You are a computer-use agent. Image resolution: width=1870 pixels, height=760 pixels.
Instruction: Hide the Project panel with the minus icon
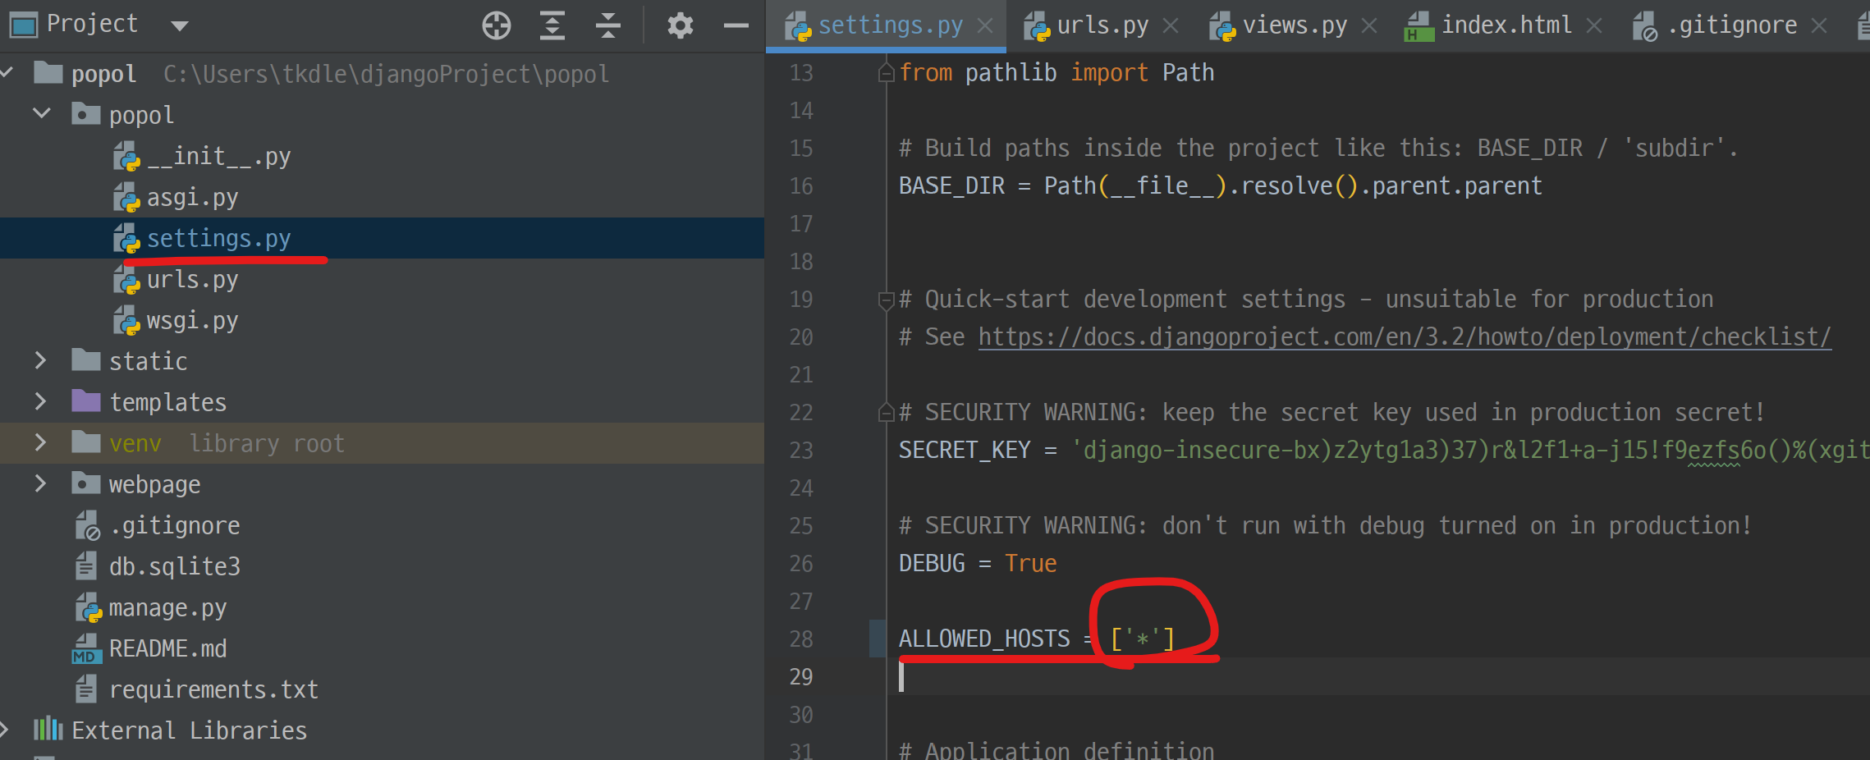(736, 26)
